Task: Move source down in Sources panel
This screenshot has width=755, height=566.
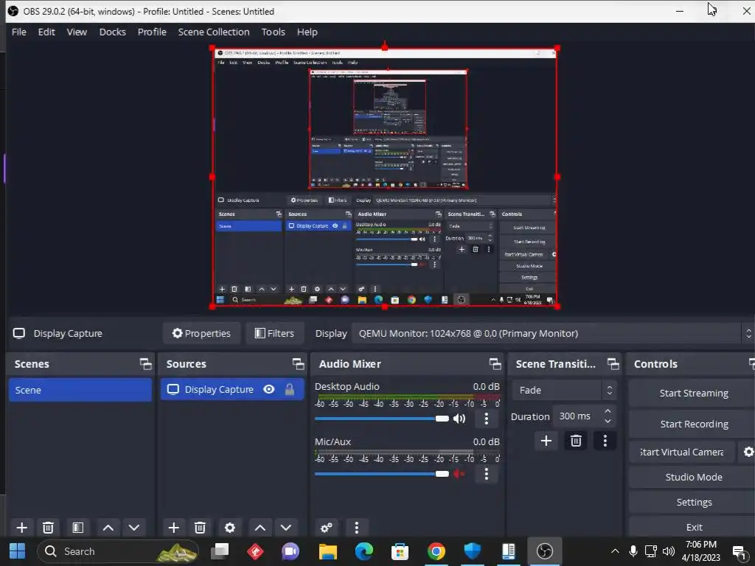Action: coord(286,528)
